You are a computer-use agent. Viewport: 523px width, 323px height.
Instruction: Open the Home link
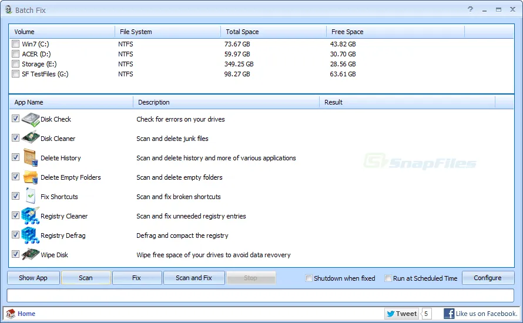coord(26,314)
